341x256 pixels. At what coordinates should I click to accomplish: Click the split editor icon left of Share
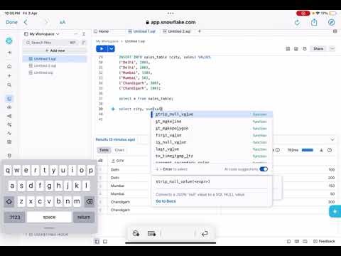[x=288, y=49]
